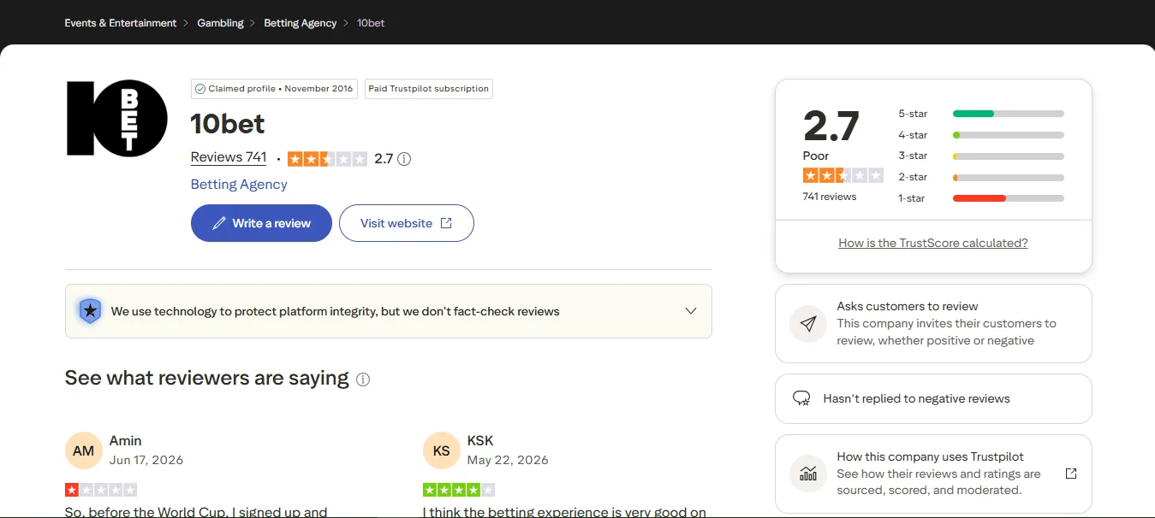Click the large 2.7 TrustScore number
Screen dimensions: 1155x518
(x=831, y=127)
